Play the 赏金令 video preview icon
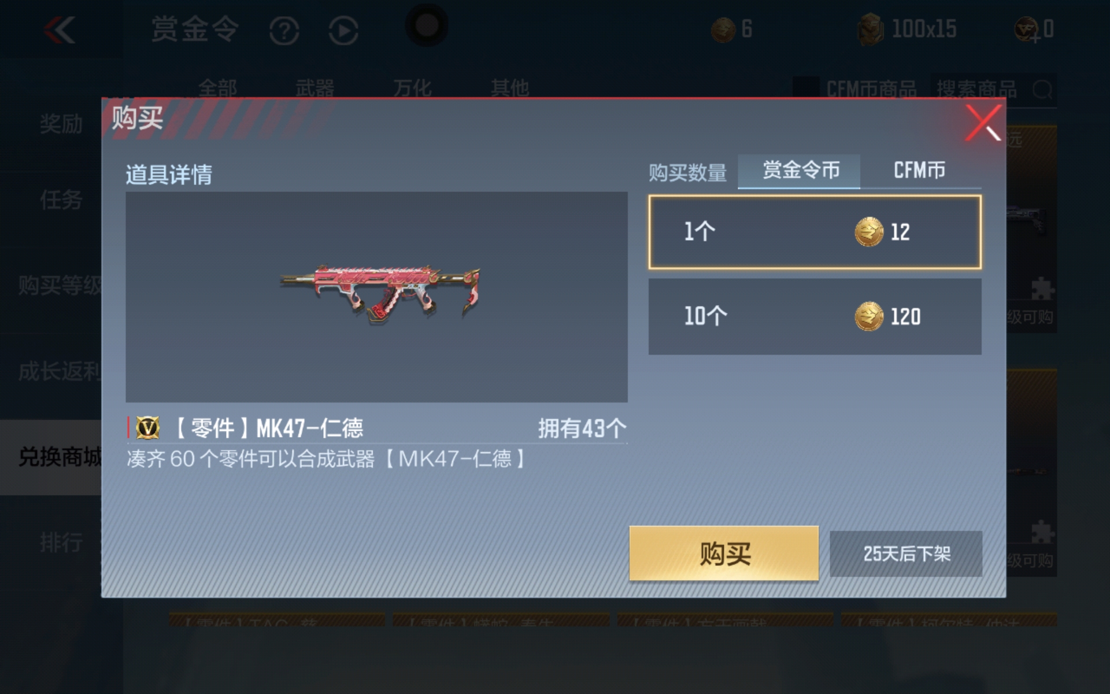Screen dimensions: 1110x694 (343, 31)
